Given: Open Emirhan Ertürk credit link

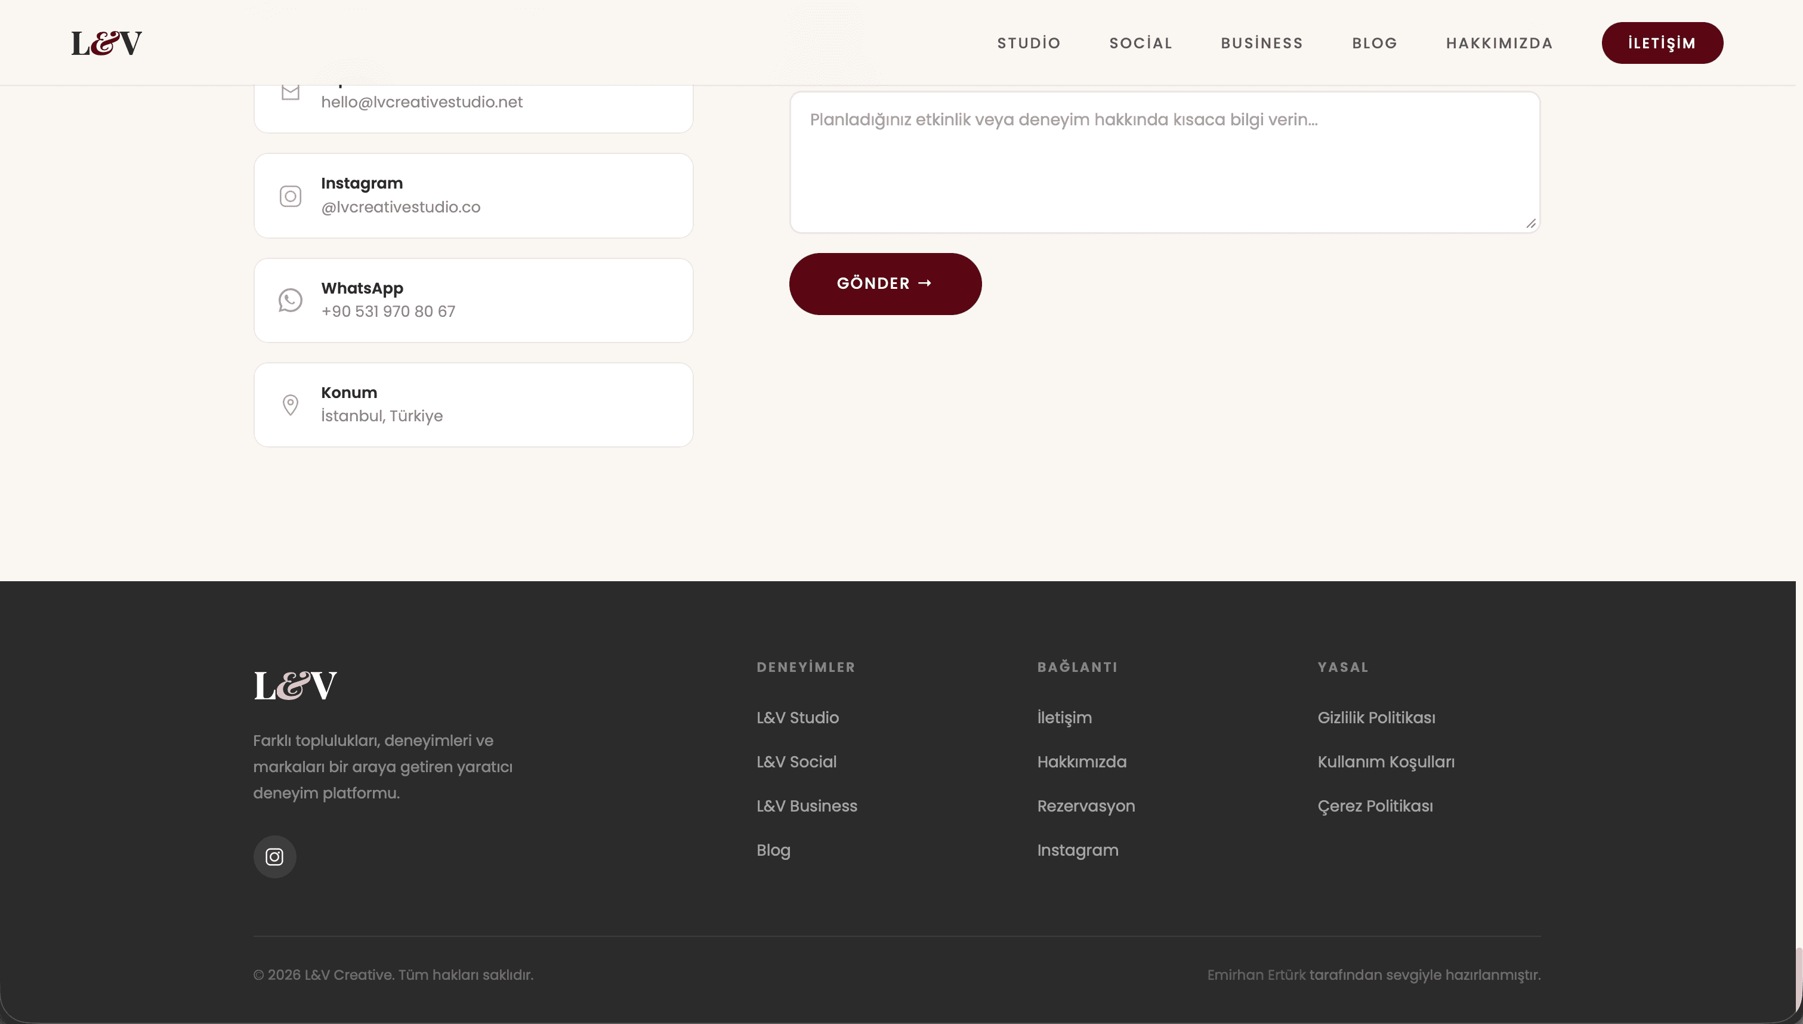Looking at the screenshot, I should (1255, 975).
